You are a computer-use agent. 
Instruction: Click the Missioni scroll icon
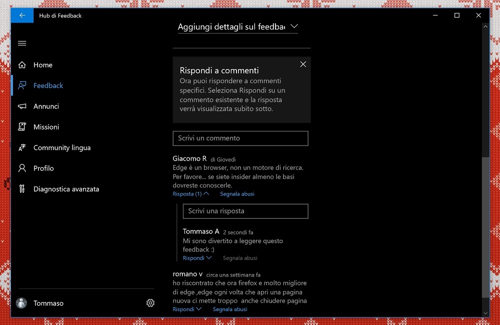coord(22,127)
